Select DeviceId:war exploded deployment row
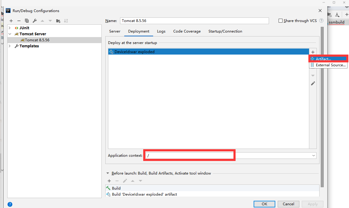 click(208, 52)
